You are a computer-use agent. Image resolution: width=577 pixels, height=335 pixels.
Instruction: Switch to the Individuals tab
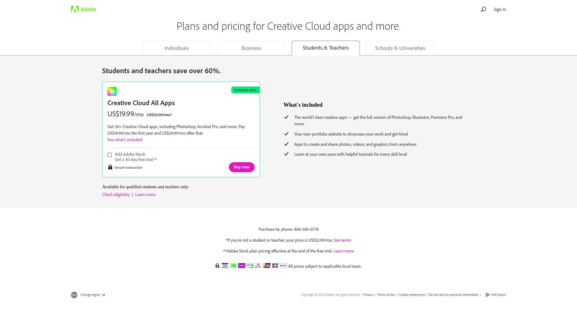point(177,48)
